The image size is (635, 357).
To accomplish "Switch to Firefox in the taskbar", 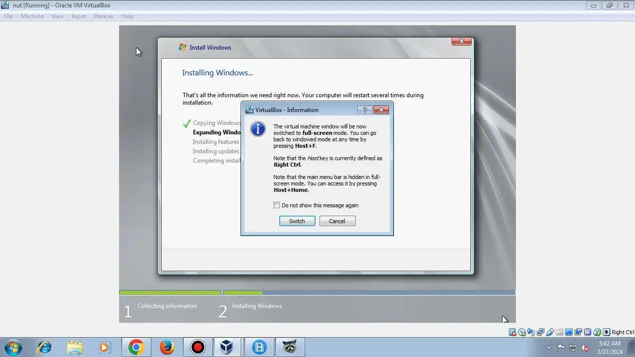I will point(167,347).
